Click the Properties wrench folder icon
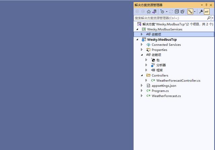215x150 pixels. coord(148,50)
